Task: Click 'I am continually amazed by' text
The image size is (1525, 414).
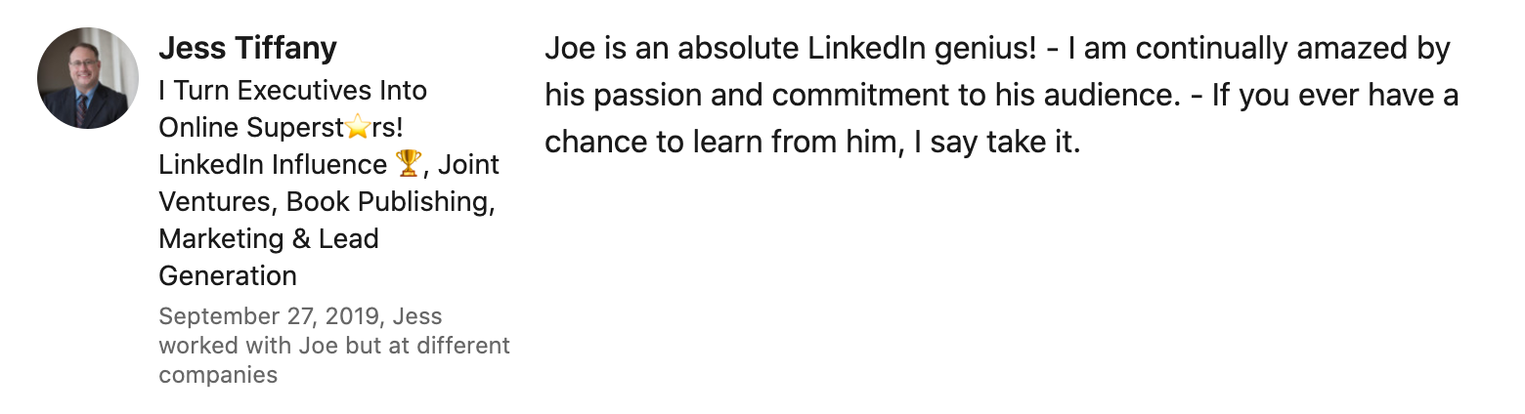Action: click(1260, 49)
